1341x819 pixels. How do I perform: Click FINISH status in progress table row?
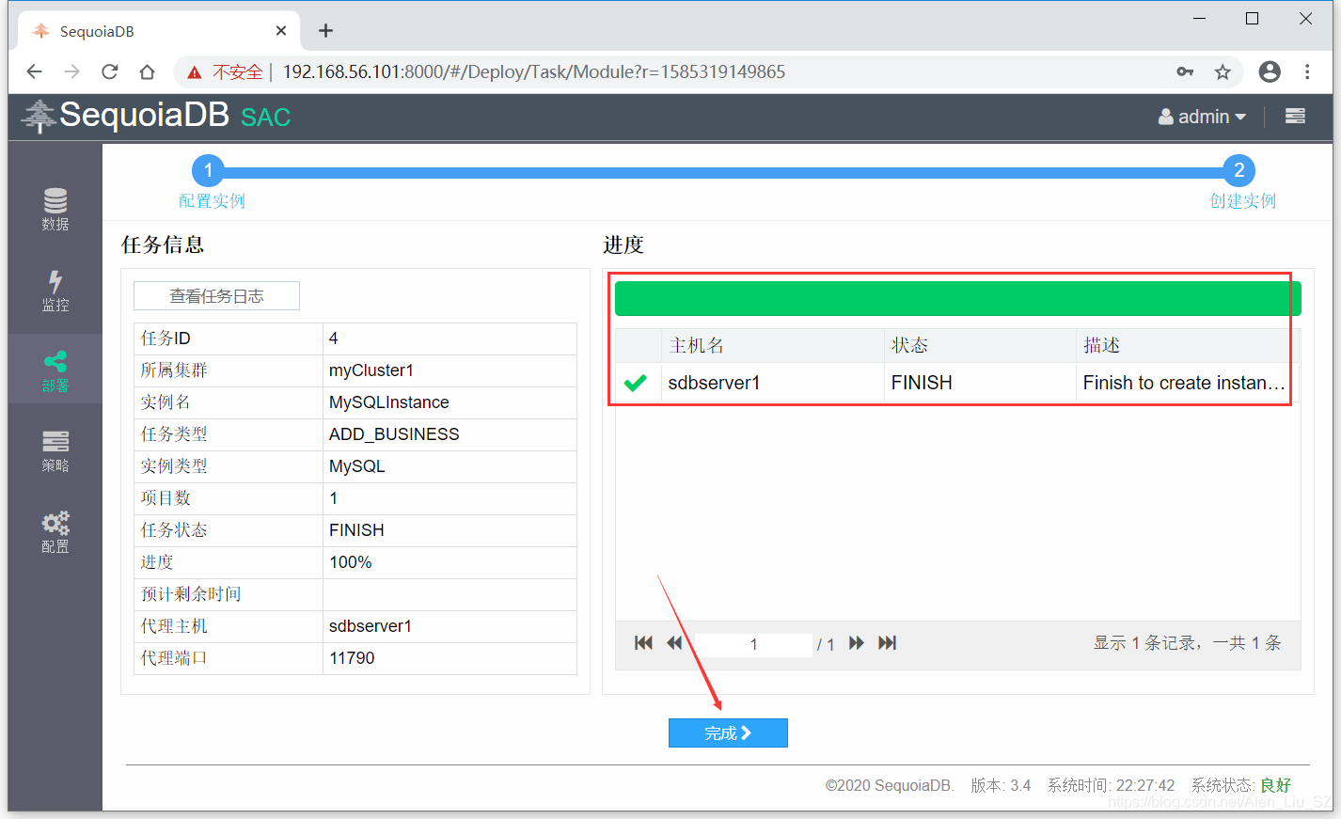coord(922,383)
